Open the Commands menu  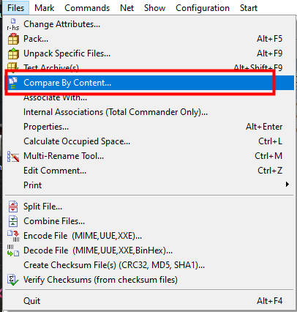87,8
